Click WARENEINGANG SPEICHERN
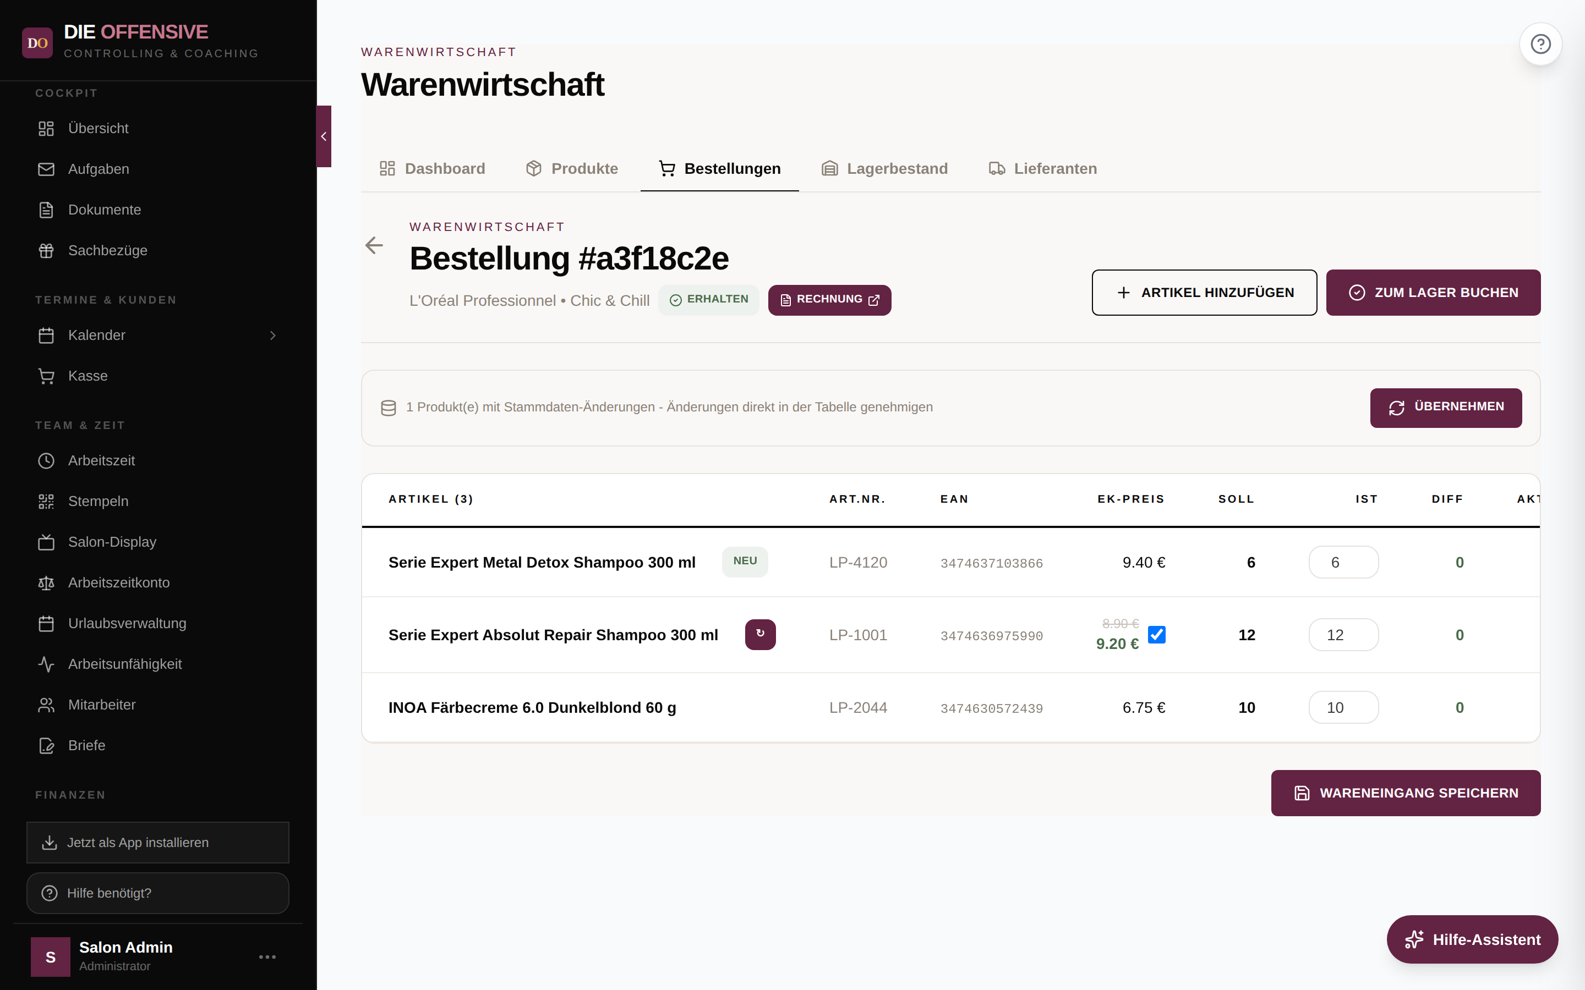 click(1406, 792)
